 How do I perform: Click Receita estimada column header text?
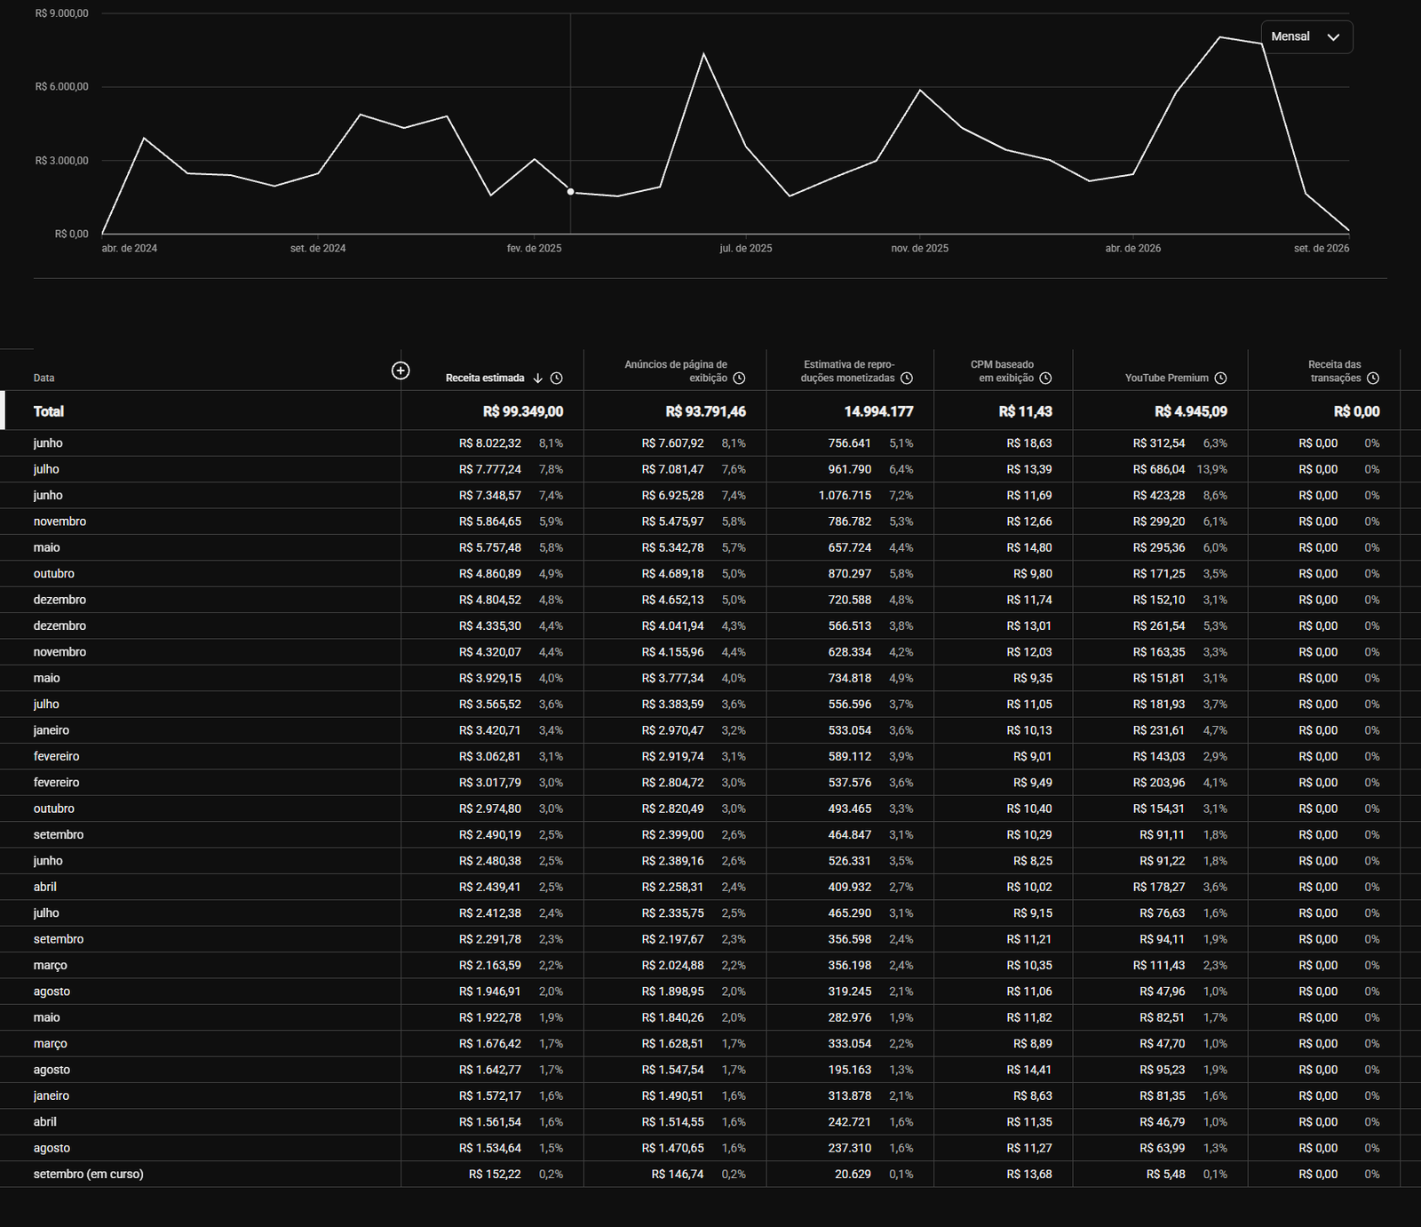(485, 378)
